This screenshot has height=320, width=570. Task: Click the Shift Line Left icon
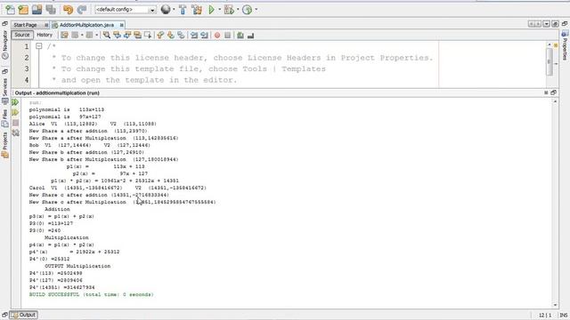point(194,36)
